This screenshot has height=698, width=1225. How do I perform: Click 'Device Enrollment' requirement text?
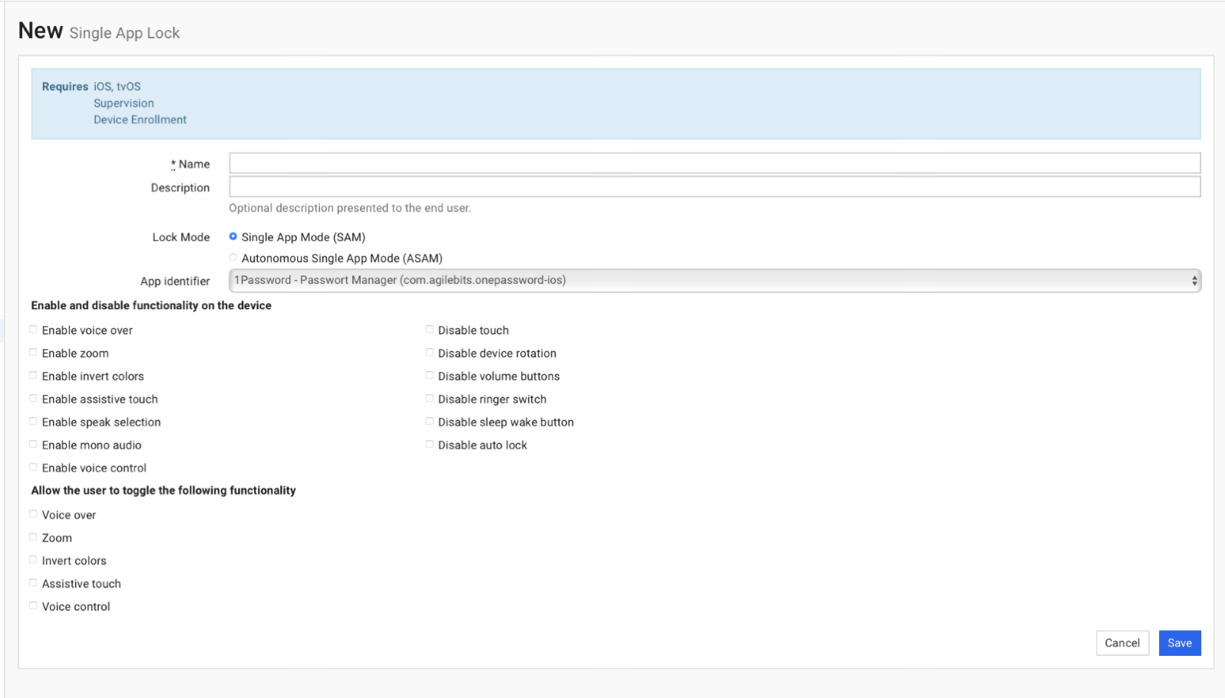click(x=140, y=120)
